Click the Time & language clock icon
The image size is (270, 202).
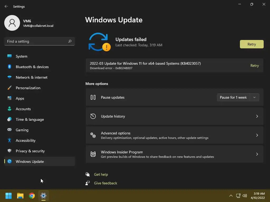[x=9, y=119]
